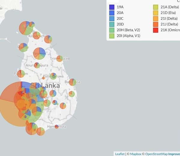This screenshot has height=156, width=180.
Task: Click the Improve this map link
Action: pos(174,154)
